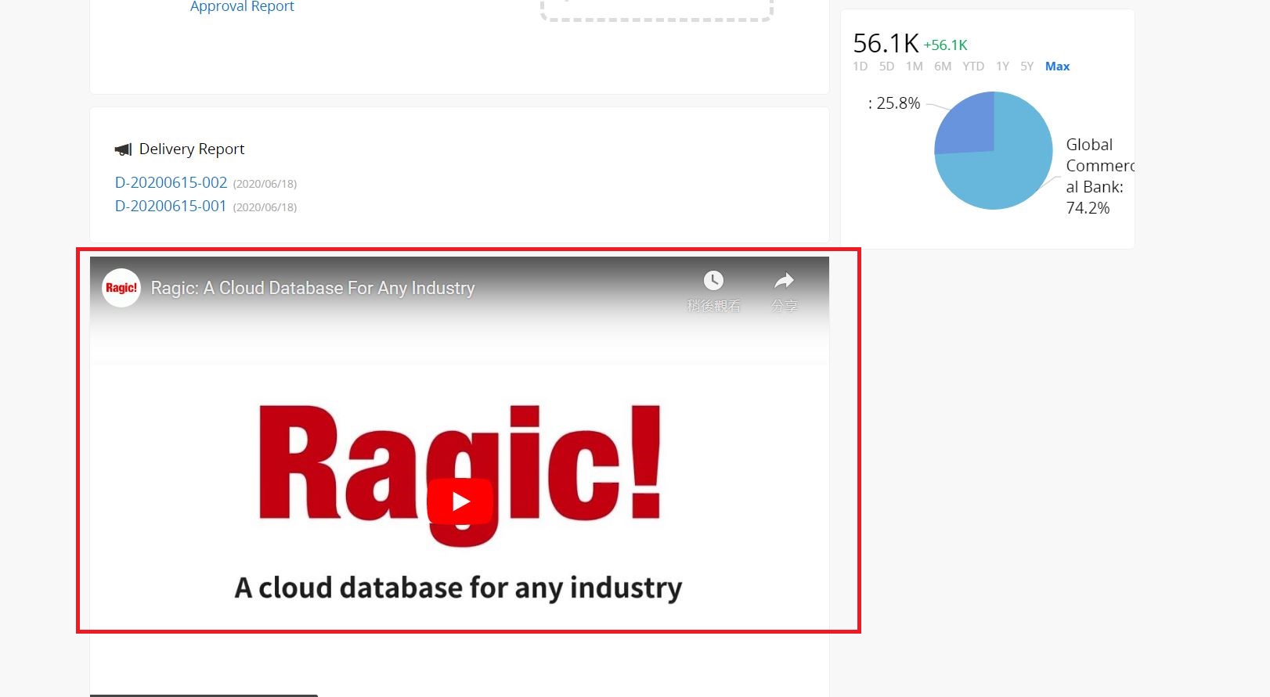The width and height of the screenshot is (1270, 697).
Task: Open video title Ragic: A Cloud Database For Any Industry
Action: pyautogui.click(x=312, y=288)
